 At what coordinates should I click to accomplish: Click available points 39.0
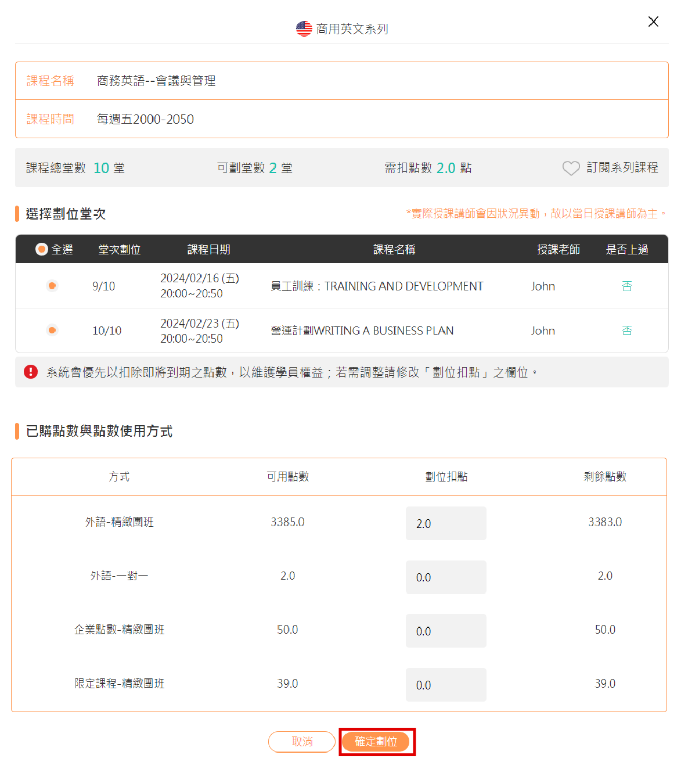tap(287, 683)
